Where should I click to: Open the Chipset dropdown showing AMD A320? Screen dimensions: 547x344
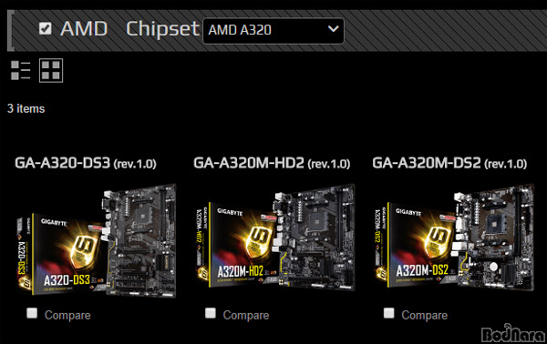pos(273,31)
